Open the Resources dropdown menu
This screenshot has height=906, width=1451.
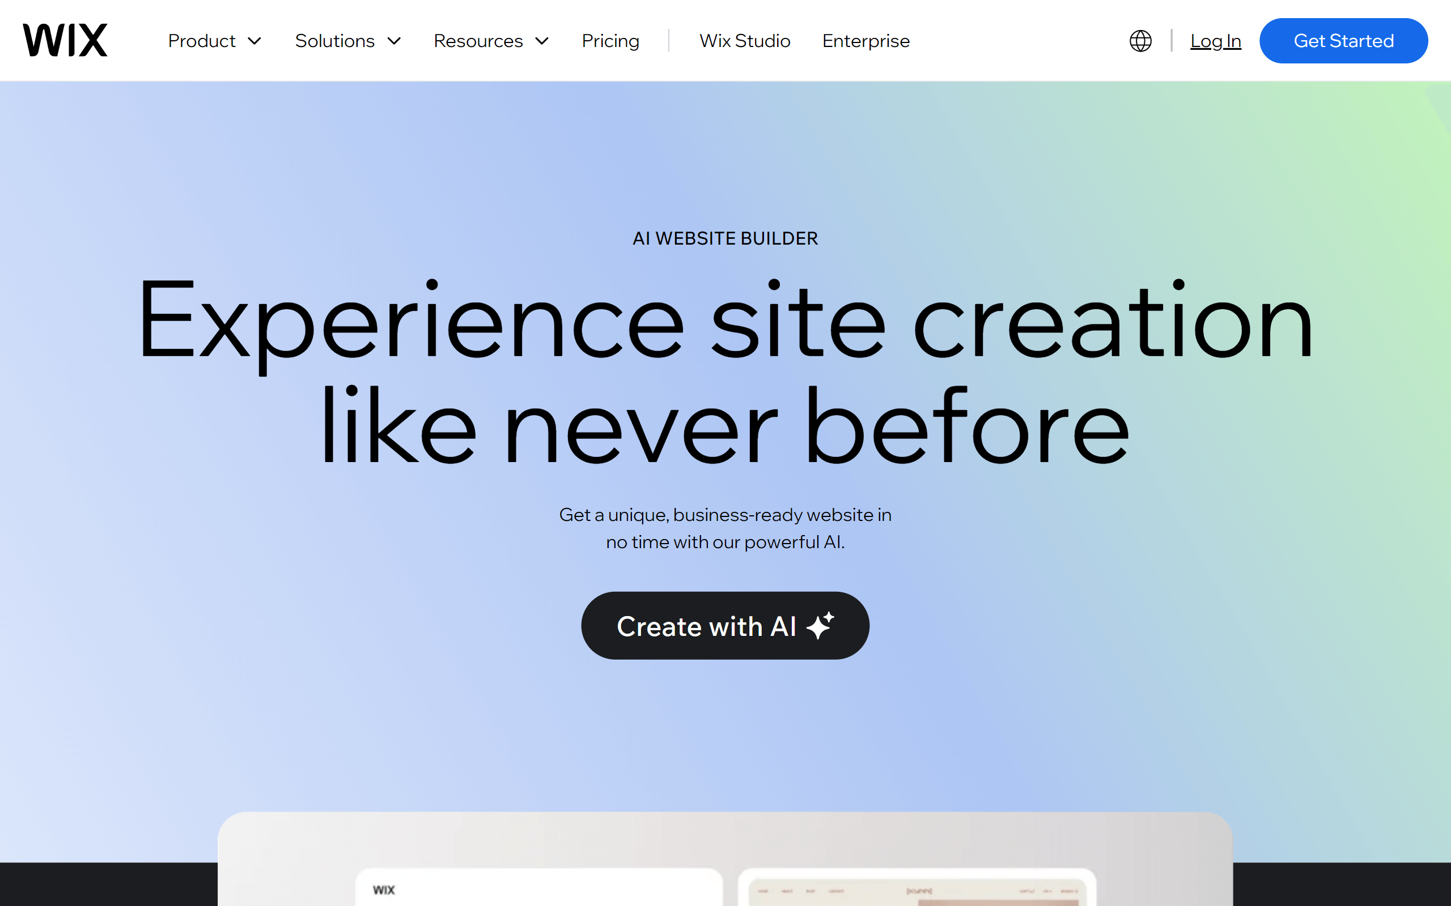pos(493,40)
